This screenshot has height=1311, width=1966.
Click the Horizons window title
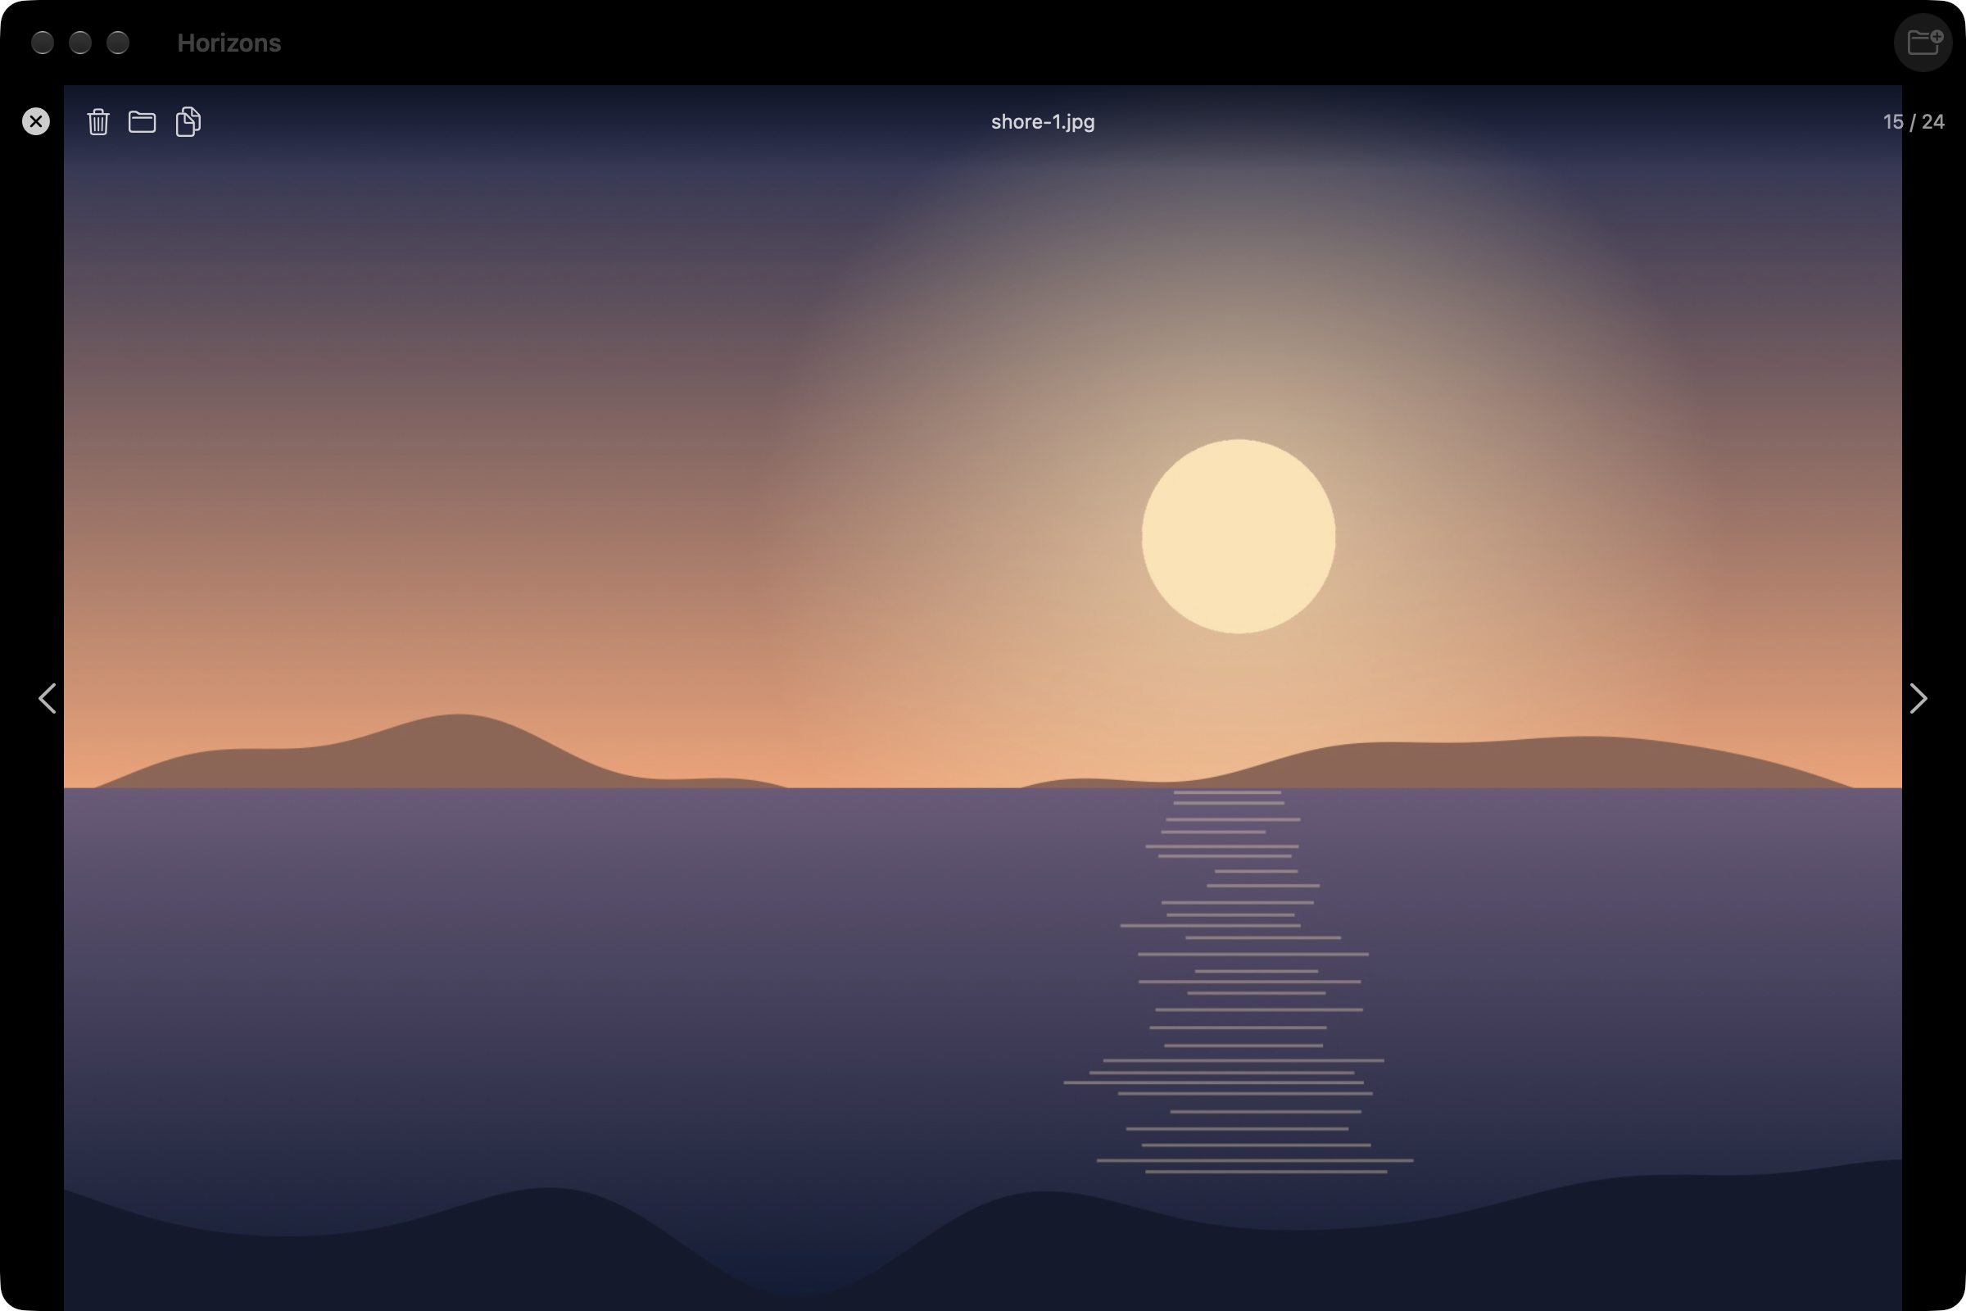pyautogui.click(x=229, y=43)
